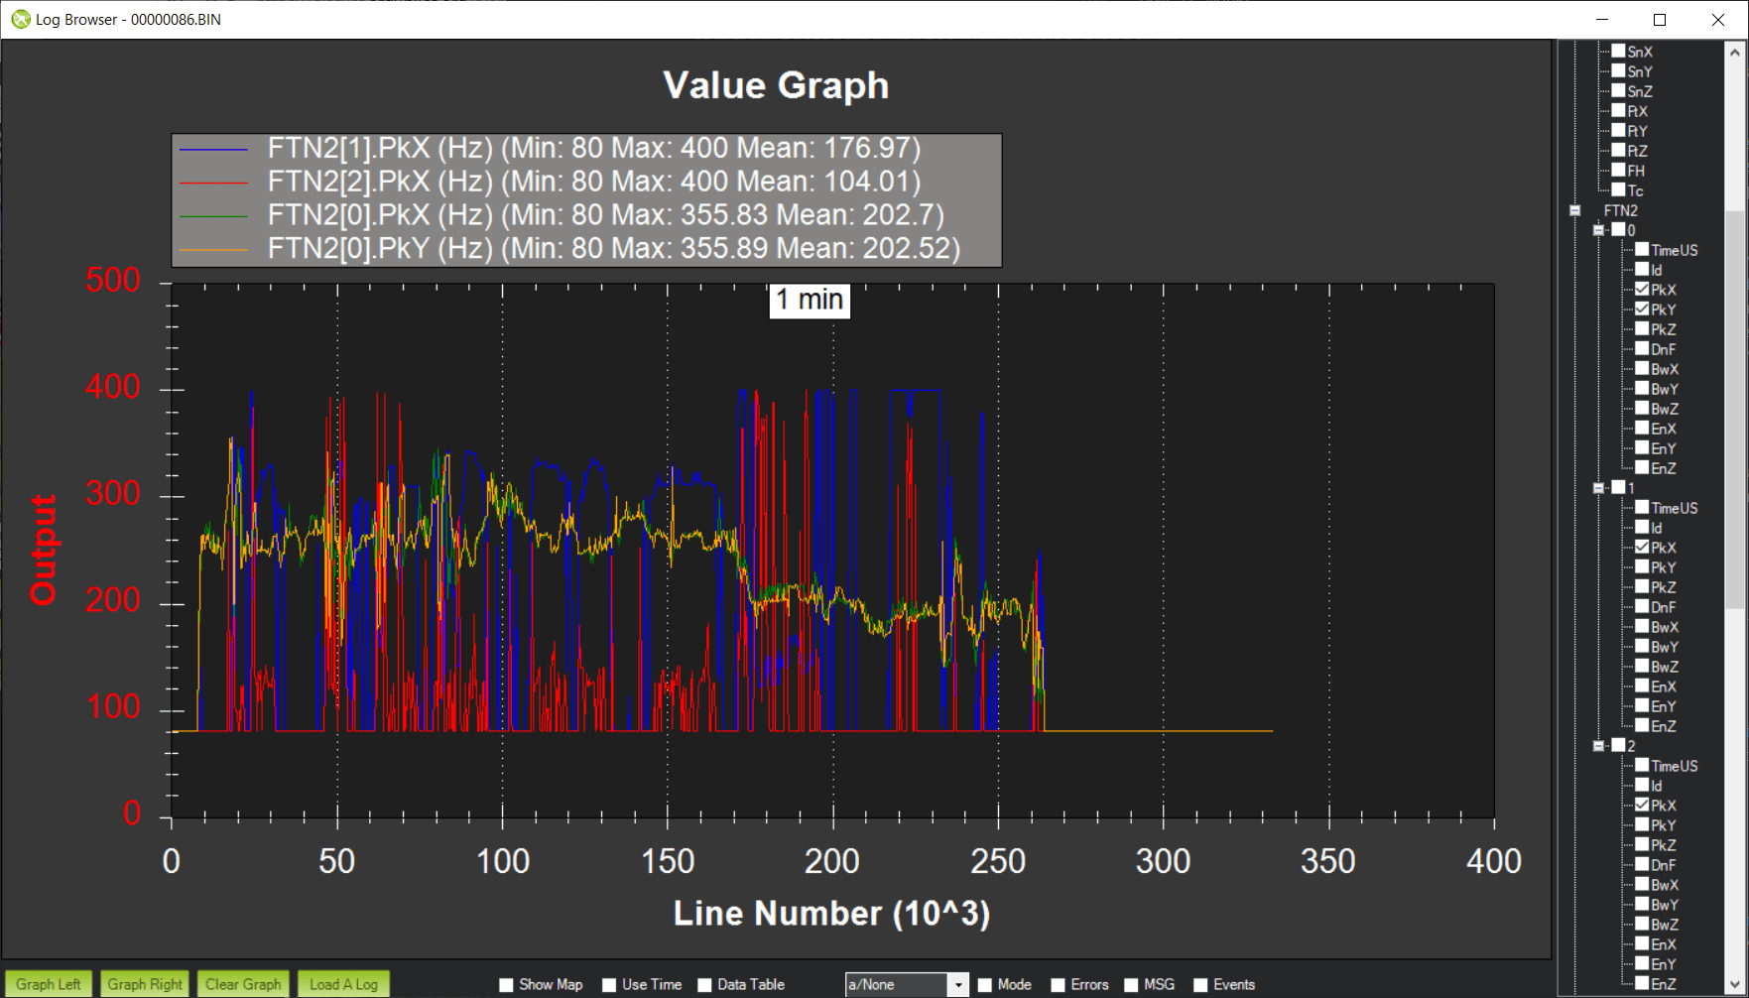Click the Graph Left button
The width and height of the screenshot is (1749, 998).
(48, 984)
